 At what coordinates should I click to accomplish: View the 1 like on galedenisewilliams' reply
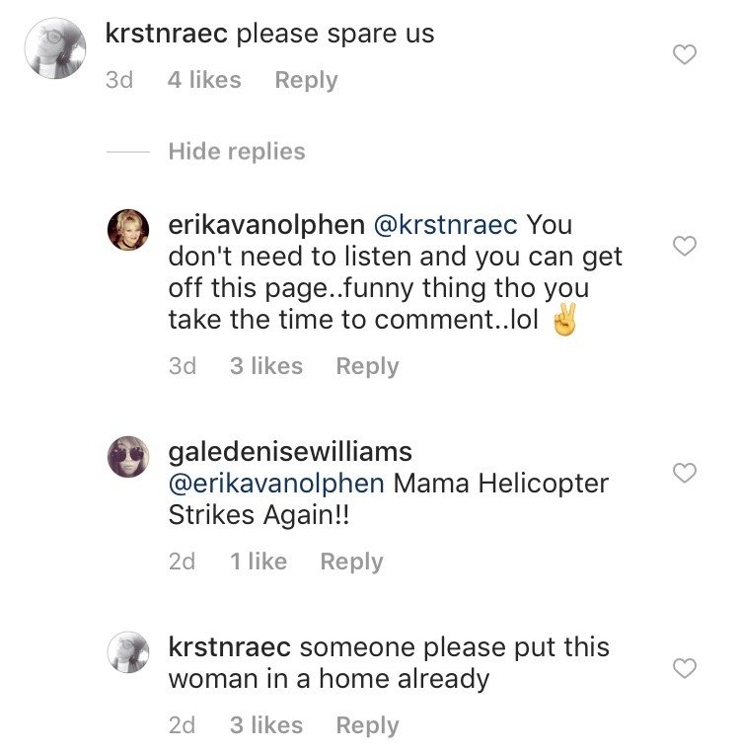[x=259, y=562]
